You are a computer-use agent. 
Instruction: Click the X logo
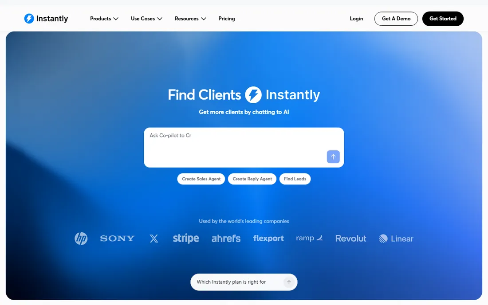154,239
